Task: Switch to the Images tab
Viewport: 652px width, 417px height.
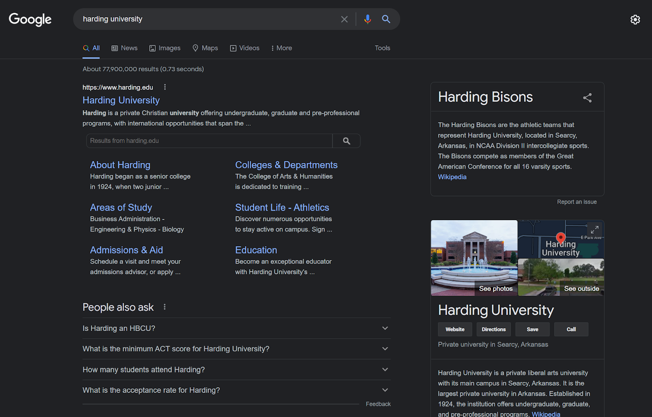Action: point(165,48)
